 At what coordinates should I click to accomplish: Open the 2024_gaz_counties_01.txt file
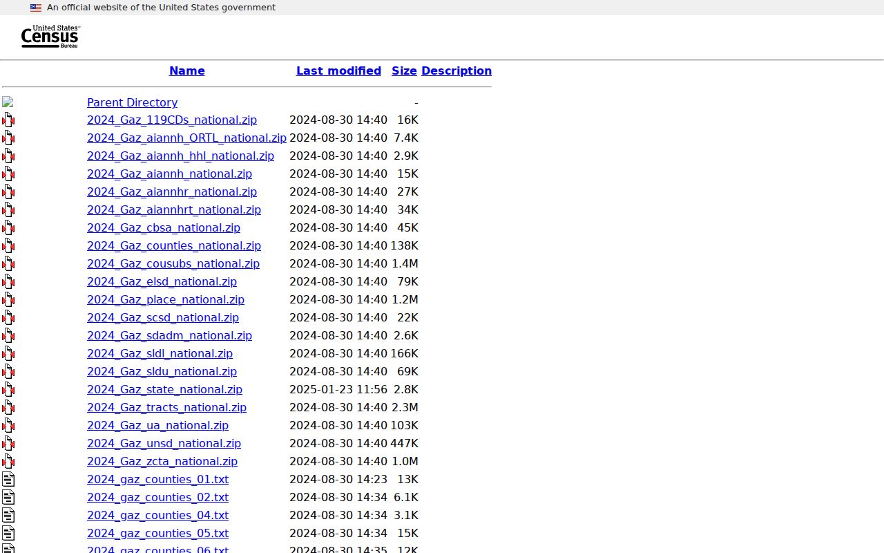tap(157, 480)
